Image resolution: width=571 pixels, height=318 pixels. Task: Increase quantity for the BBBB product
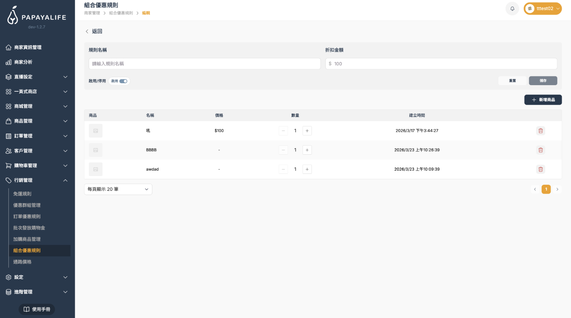tap(307, 150)
